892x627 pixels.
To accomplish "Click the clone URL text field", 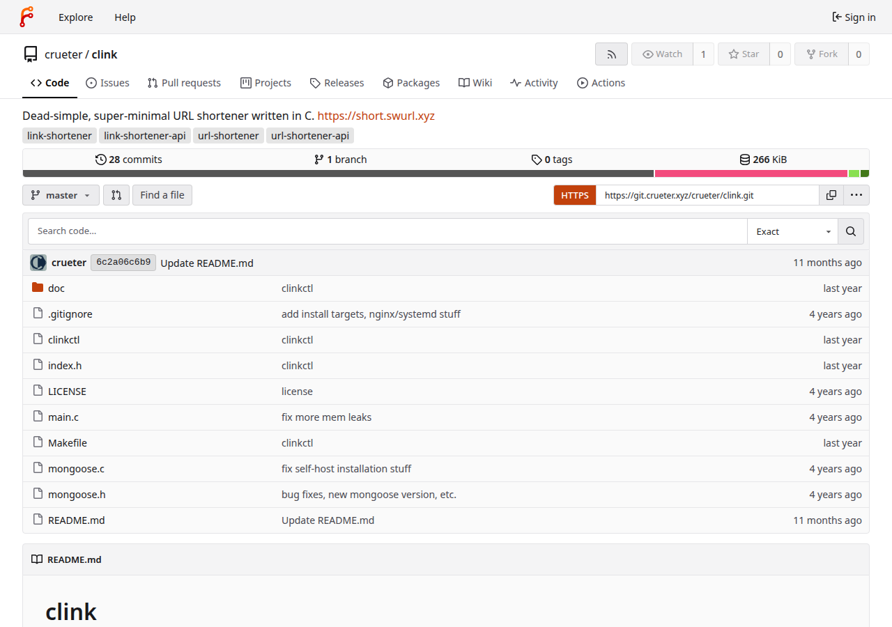I will [x=707, y=195].
